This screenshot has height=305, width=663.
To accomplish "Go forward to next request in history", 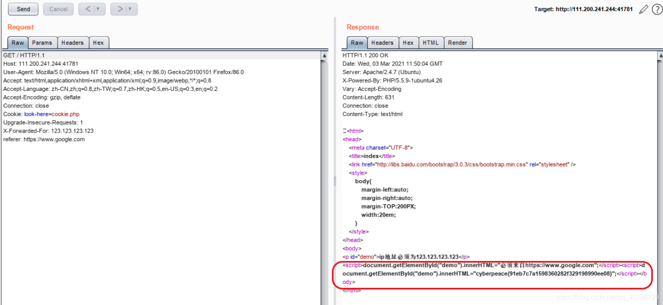I will click(120, 9).
